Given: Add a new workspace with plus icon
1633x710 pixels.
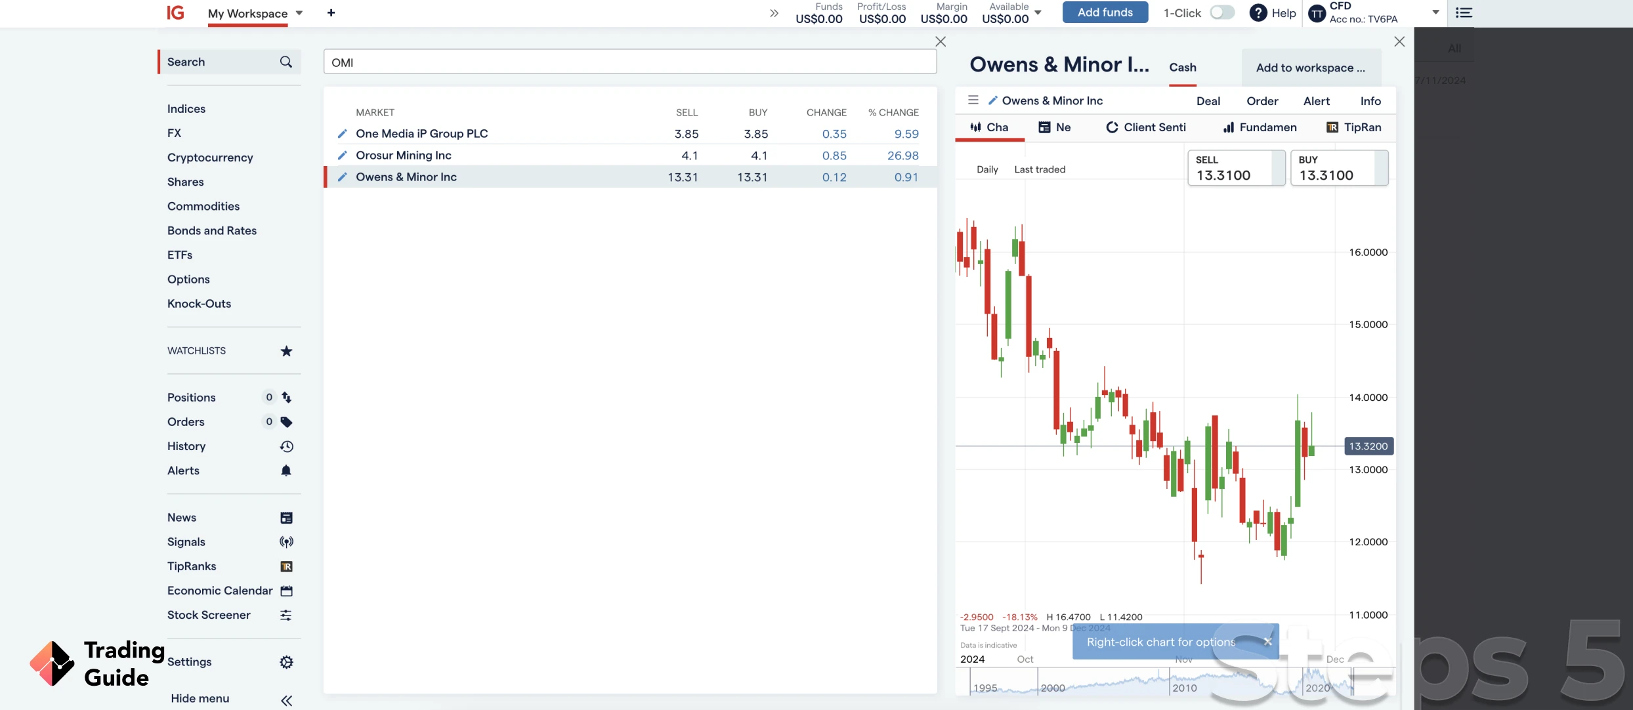Looking at the screenshot, I should (331, 12).
